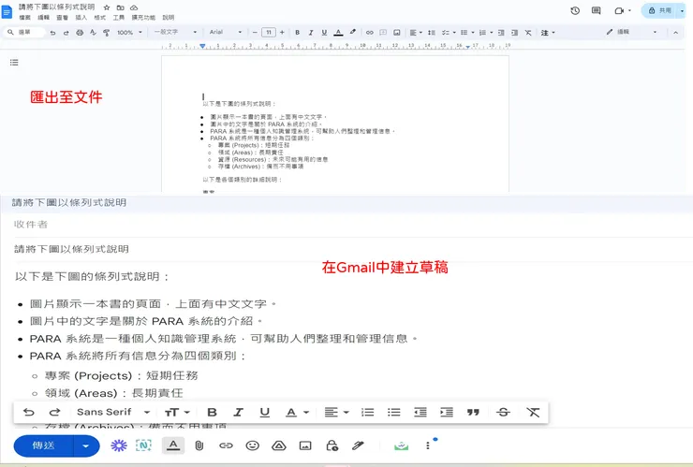Open the text size dropdown in Gmail
The image size is (693, 467).
pos(177,412)
